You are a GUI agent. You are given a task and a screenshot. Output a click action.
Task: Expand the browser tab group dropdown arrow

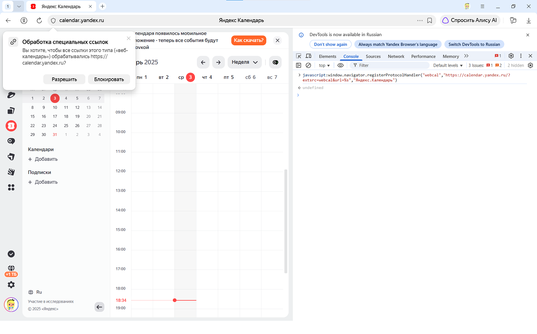click(x=19, y=6)
